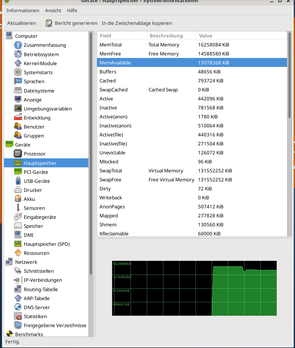This screenshot has height=348, width=295.
Task: Select Sprachen flag icon
Action: coord(18,81)
